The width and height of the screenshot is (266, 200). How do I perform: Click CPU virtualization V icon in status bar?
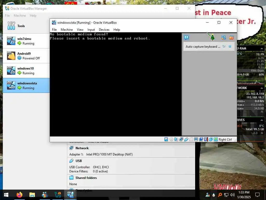click(206, 139)
